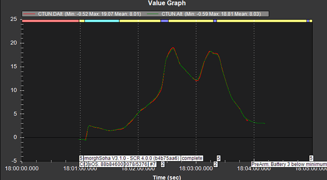Click the 18:03:00.000 time axis label
The image size is (327, 180).
(196, 168)
